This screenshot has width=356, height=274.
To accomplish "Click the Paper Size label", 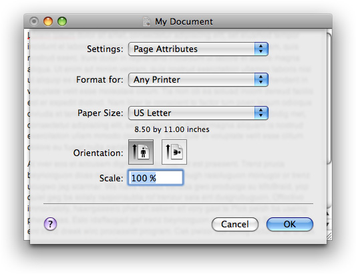I will pos(100,113).
